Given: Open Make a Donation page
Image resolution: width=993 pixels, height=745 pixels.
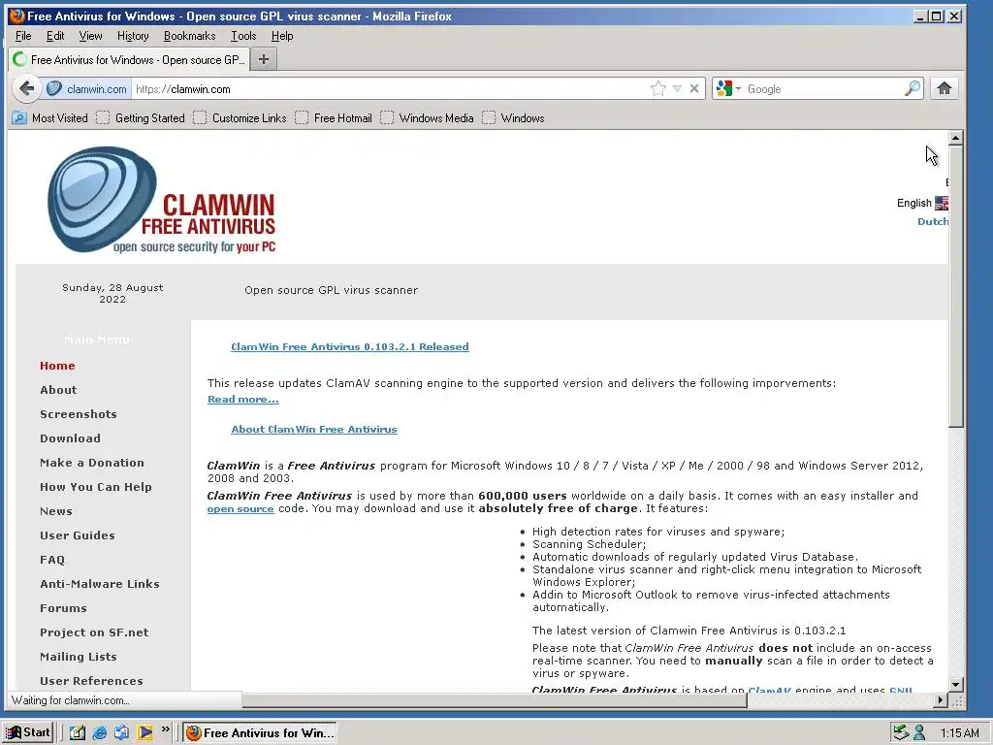Looking at the screenshot, I should [92, 463].
